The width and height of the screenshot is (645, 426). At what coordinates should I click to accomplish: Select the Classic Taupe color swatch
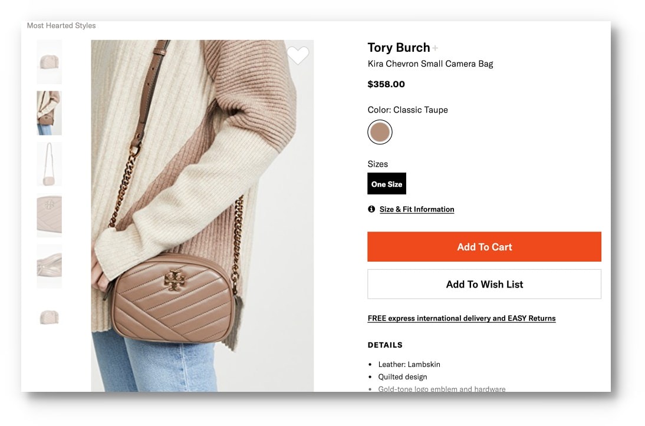click(x=380, y=133)
